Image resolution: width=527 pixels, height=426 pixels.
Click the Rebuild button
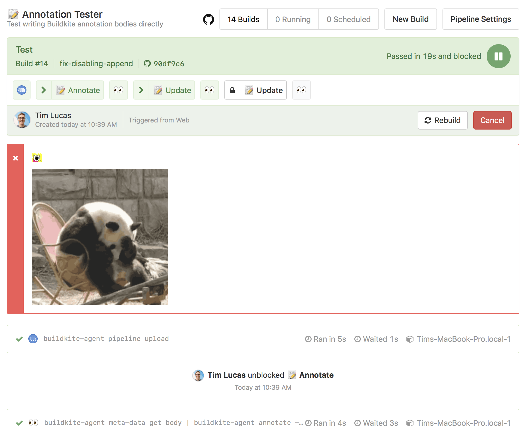[x=442, y=120]
